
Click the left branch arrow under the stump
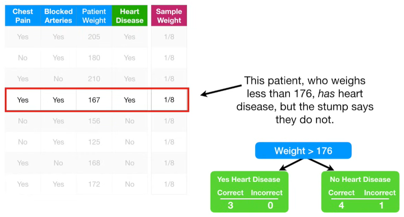pos(291,165)
